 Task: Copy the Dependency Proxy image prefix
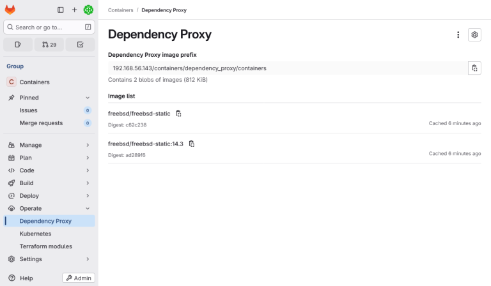(474, 68)
